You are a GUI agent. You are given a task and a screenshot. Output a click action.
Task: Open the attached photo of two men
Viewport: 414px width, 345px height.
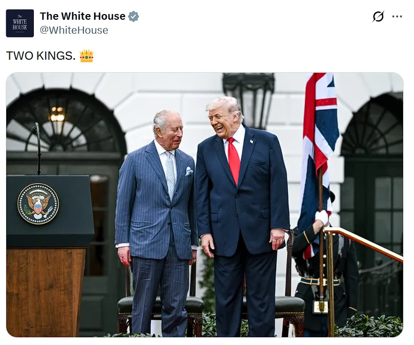point(204,205)
